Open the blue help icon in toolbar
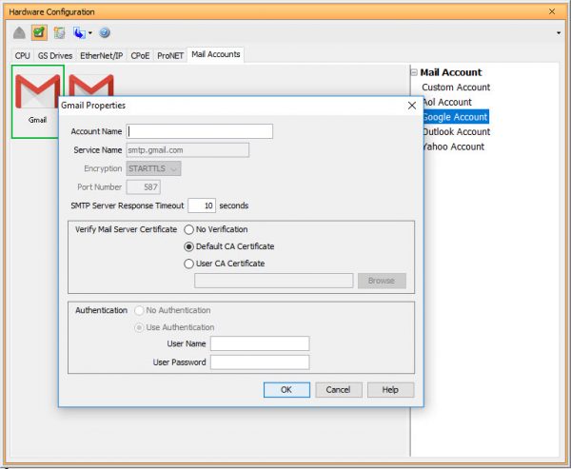Image resolution: width=571 pixels, height=469 pixels. [105, 32]
